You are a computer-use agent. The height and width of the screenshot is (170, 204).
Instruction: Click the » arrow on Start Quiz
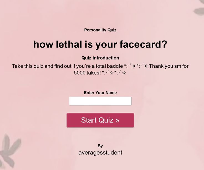[x=117, y=120]
